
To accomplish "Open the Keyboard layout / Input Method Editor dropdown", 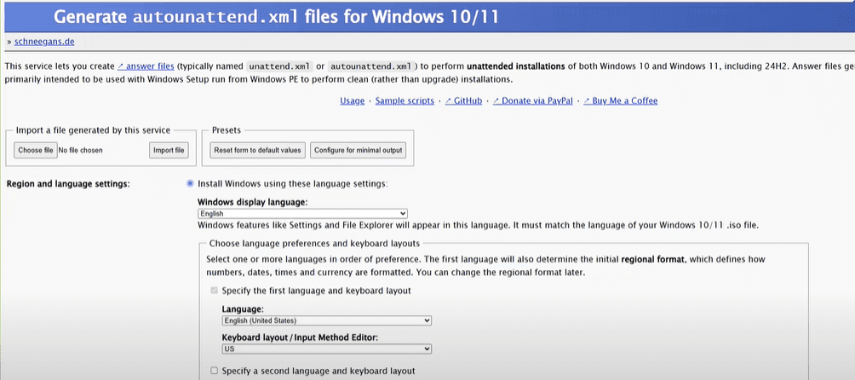I will (x=326, y=349).
